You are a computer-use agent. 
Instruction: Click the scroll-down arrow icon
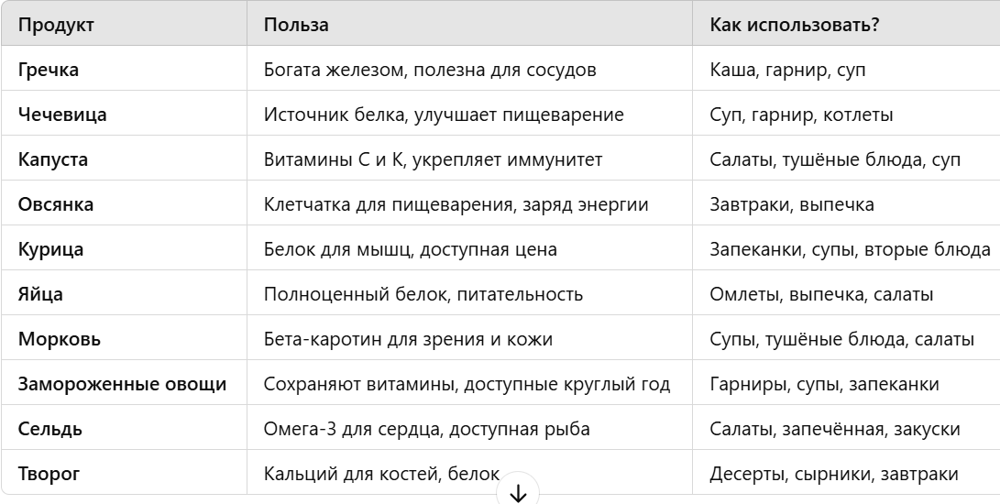[518, 492]
